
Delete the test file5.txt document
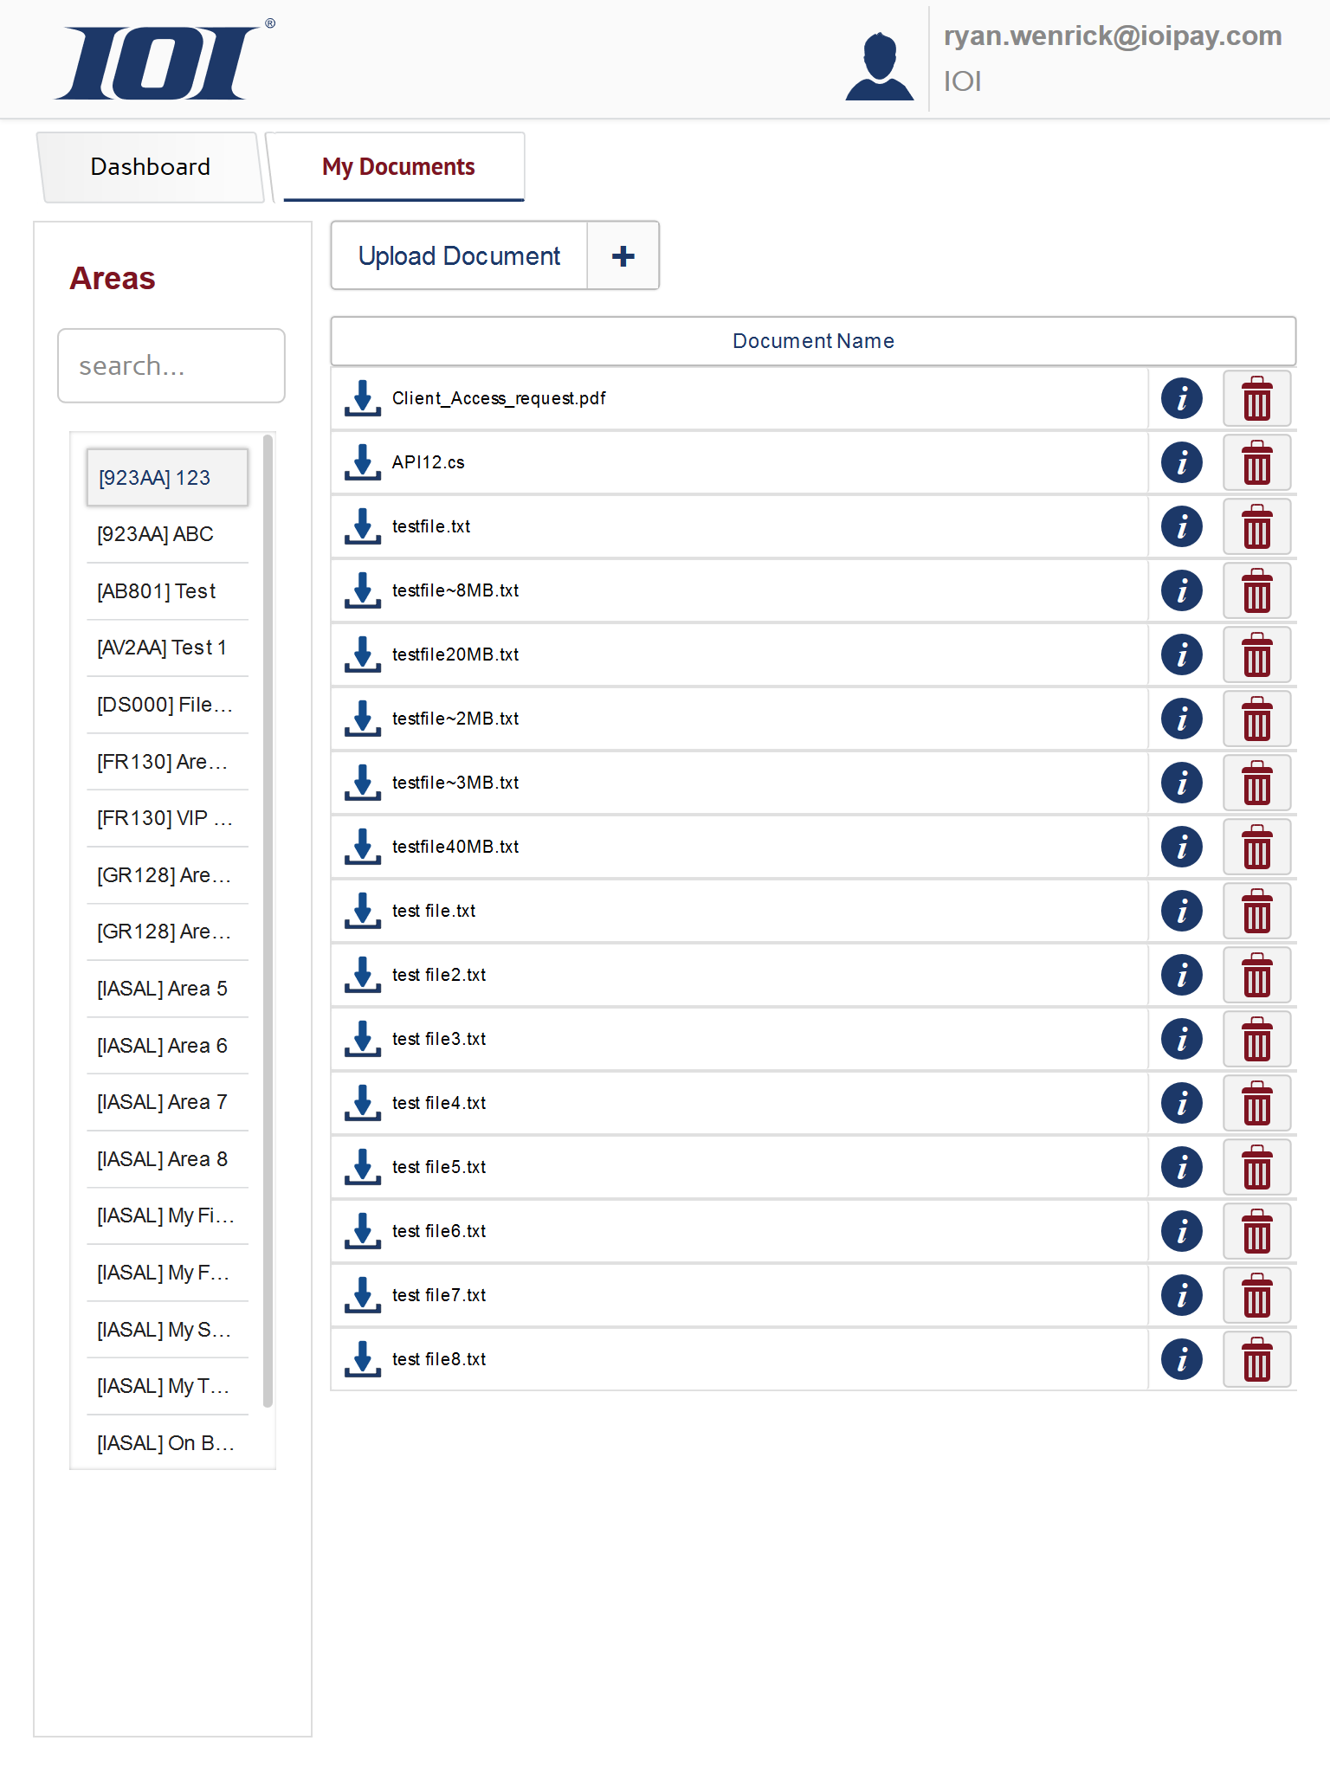click(x=1256, y=1167)
